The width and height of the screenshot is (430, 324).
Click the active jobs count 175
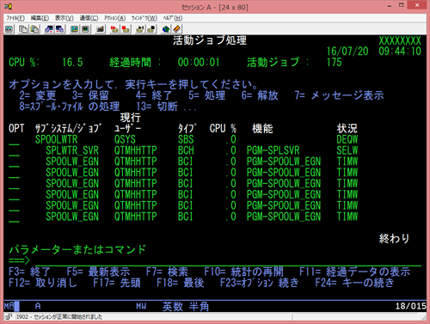[x=335, y=62]
